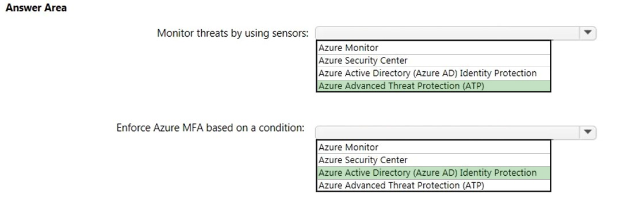The height and width of the screenshot is (216, 628).
Task: Pick the green highlighted option in the MFA list
Action: coord(434,173)
